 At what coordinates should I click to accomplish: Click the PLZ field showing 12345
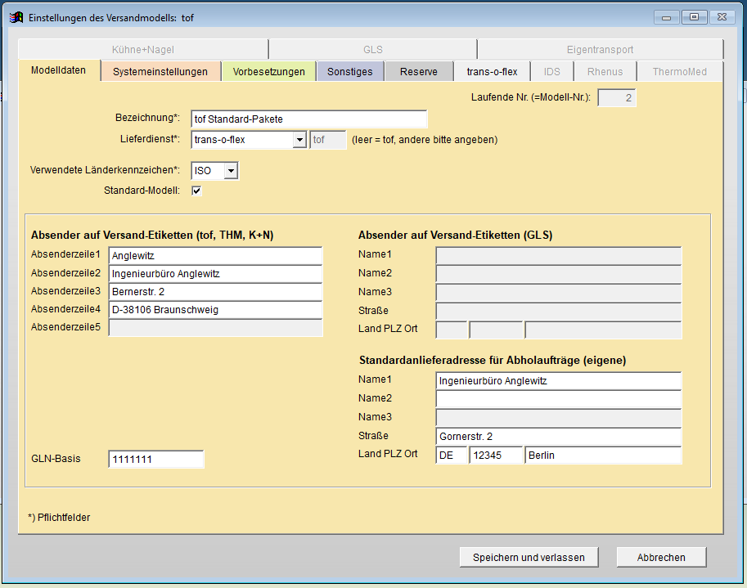[x=496, y=456]
